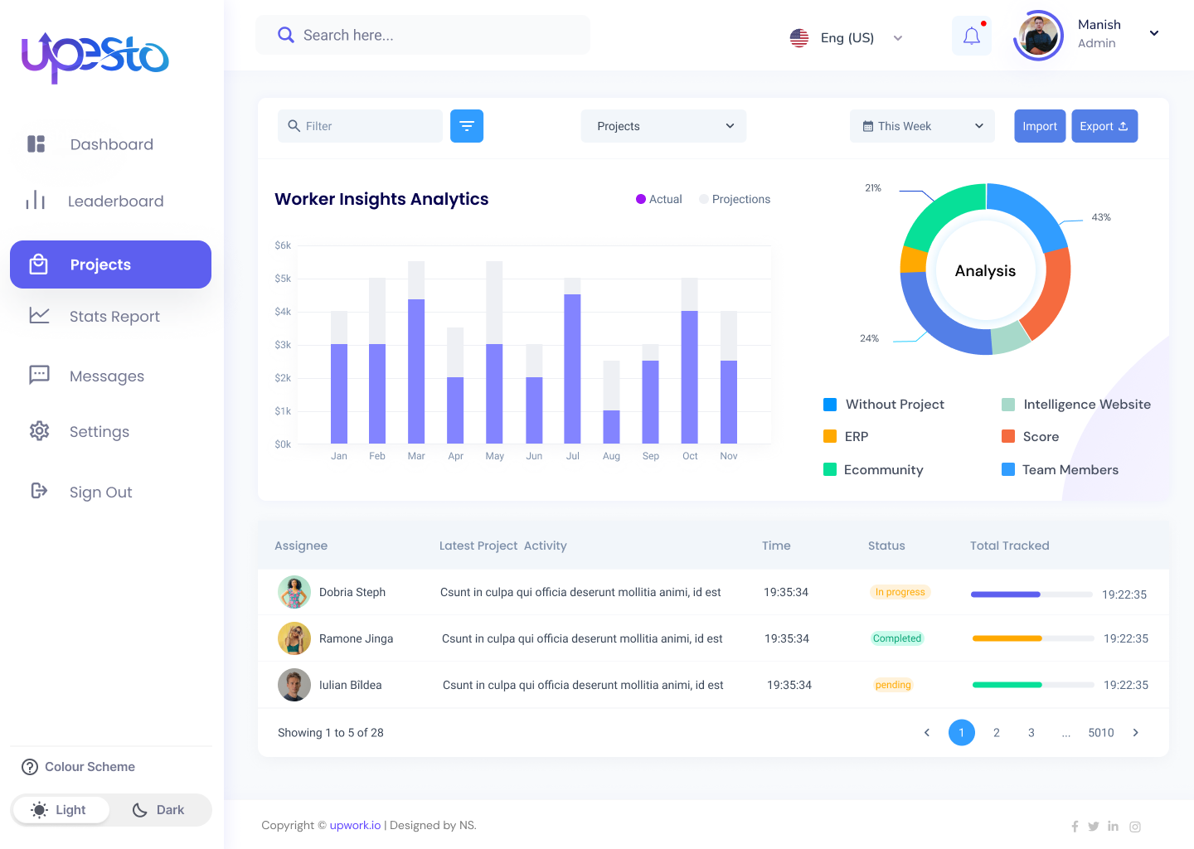This screenshot has width=1194, height=849.
Task: Click the Import button
Action: click(1040, 126)
